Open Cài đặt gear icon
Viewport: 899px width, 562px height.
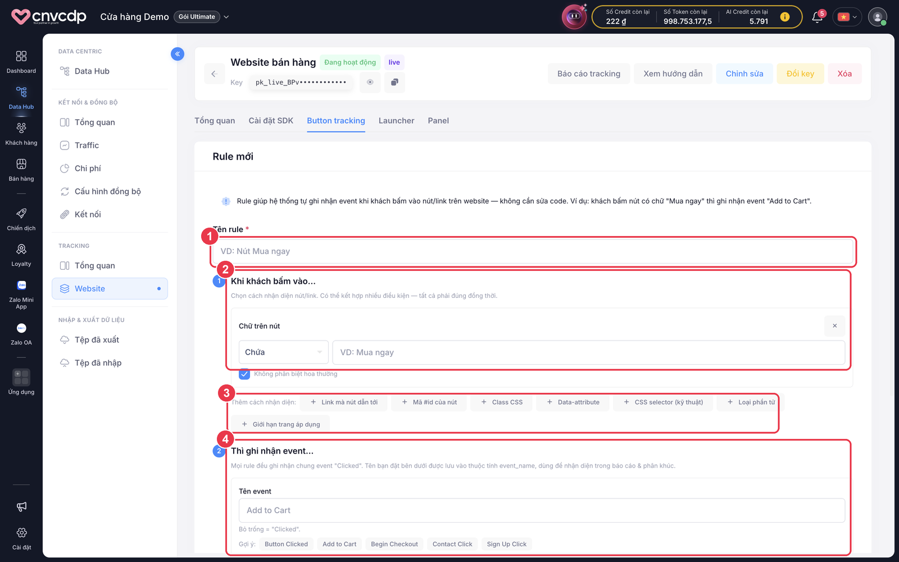pos(21,533)
